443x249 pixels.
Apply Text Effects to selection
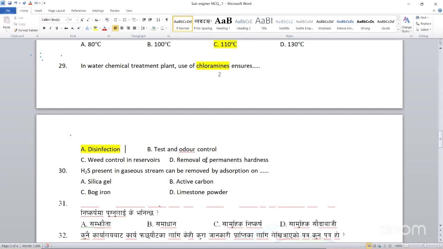88,28
